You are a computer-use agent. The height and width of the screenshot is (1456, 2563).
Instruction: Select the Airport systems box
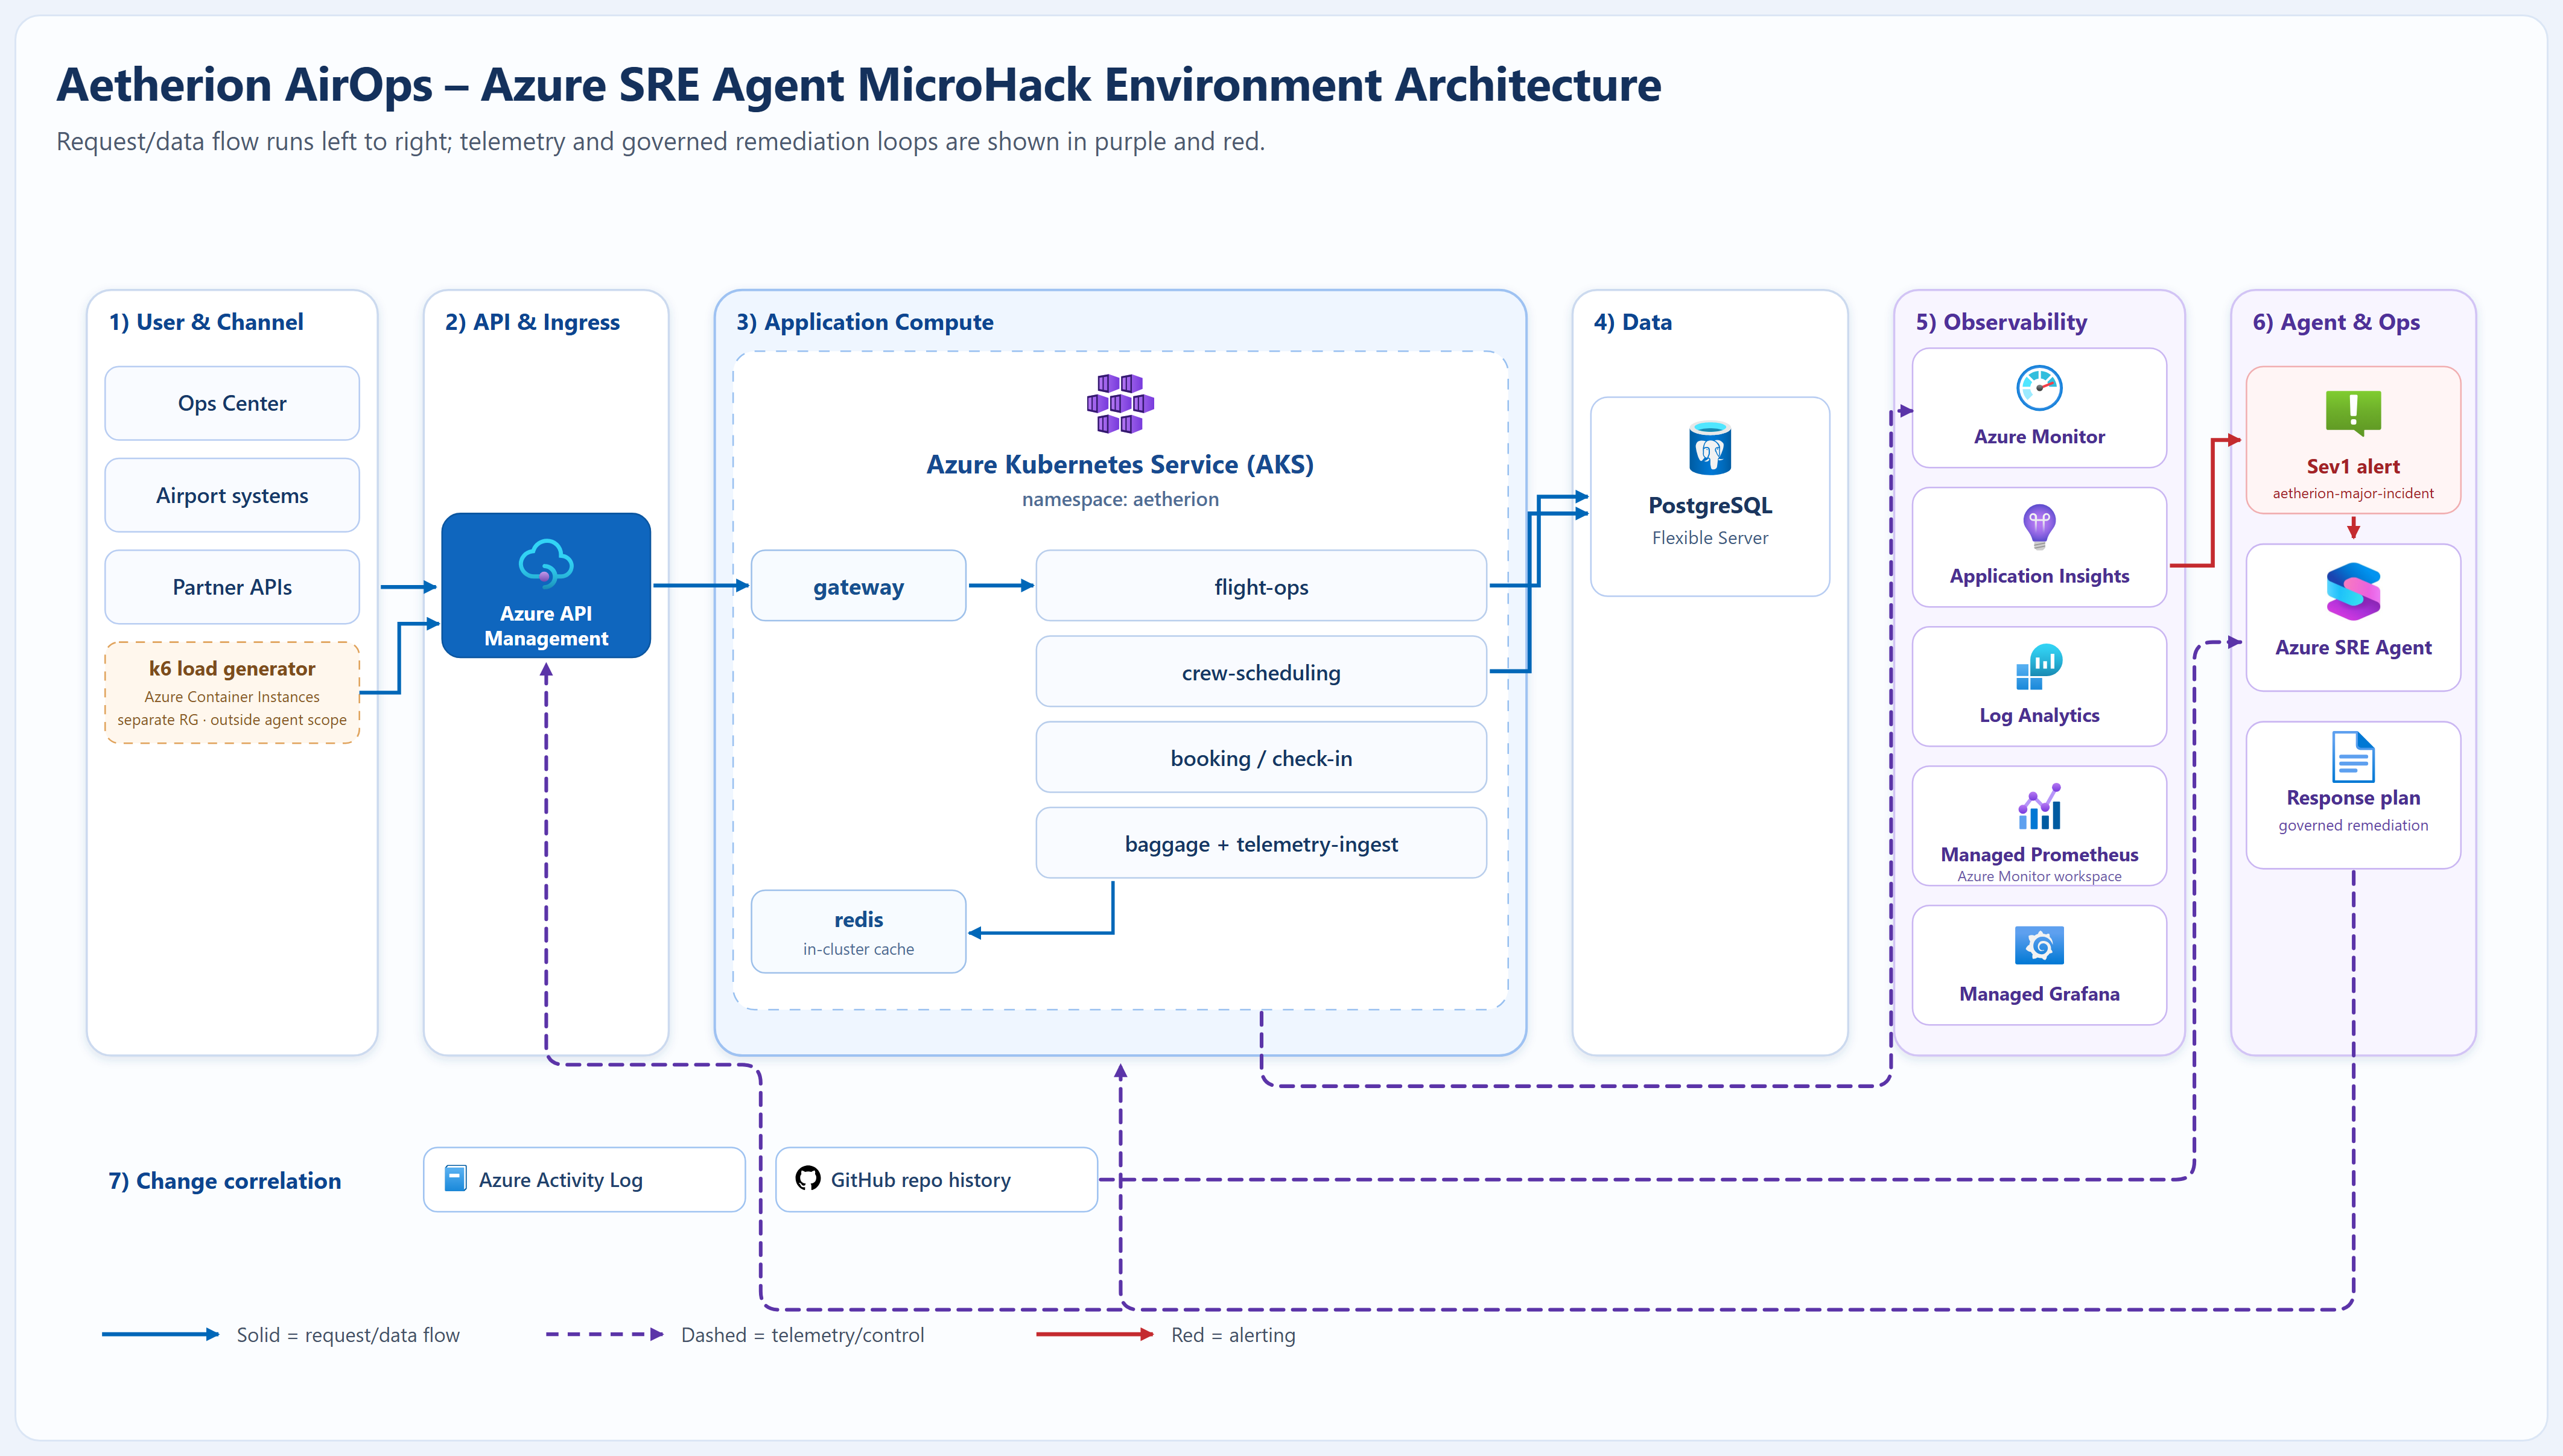pos(232,495)
